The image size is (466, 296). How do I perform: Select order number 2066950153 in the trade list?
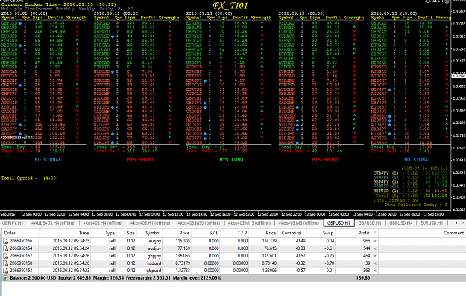point(21,271)
